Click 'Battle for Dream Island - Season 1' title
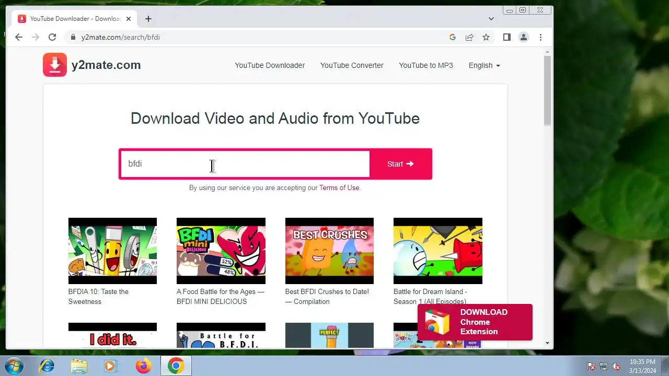Viewport: 669px width, 376px height. tap(430, 297)
